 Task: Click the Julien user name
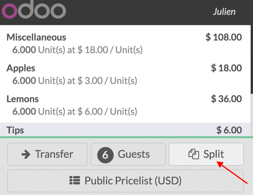224,11
